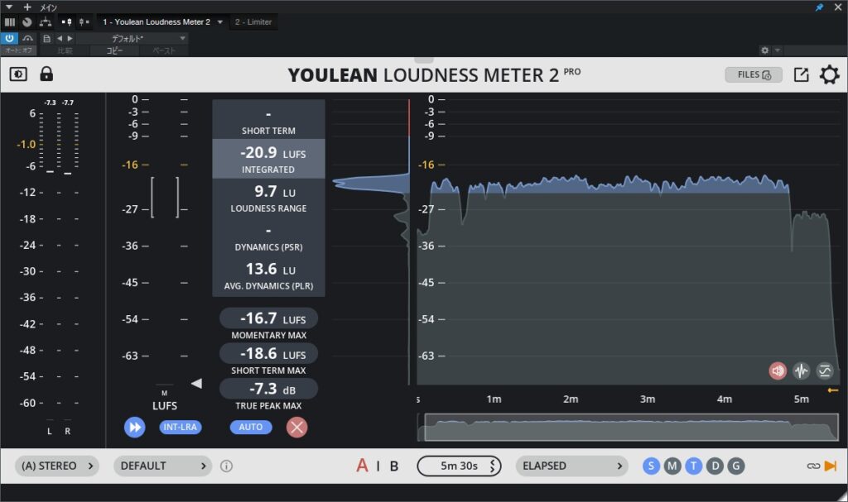The image size is (848, 502).
Task: Click the LUFS scale label under the meter
Action: coord(165,406)
